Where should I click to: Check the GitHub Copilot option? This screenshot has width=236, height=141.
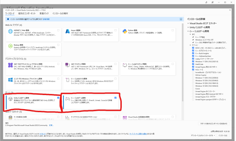[x=193, y=75]
